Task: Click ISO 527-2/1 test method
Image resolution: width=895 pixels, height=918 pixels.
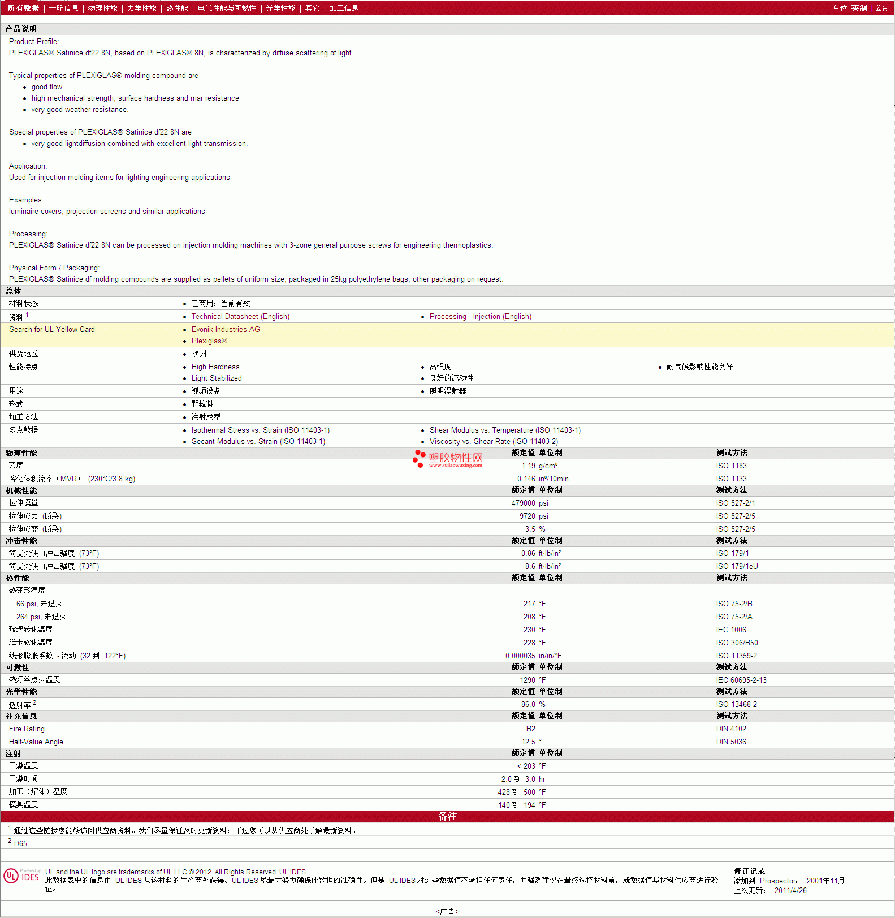Action: [x=735, y=503]
